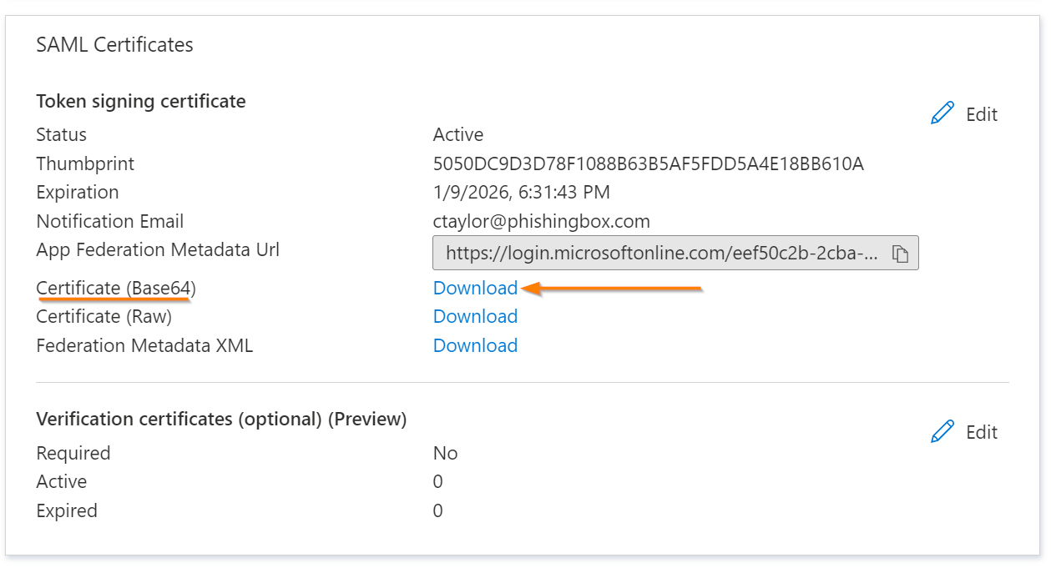Click the Notification Email label
1051x568 pixels.
109,222
